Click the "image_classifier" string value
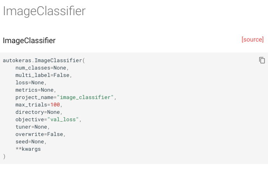Screen dimensions: 268x169 (x=85, y=97)
